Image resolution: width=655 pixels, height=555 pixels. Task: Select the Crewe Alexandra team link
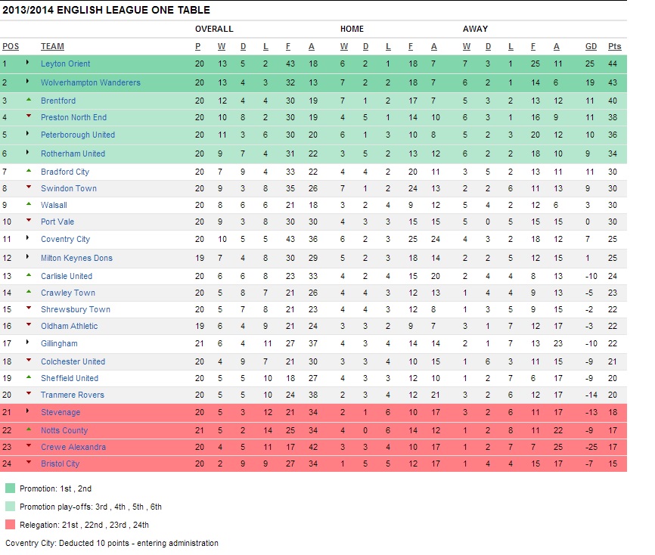coord(73,447)
